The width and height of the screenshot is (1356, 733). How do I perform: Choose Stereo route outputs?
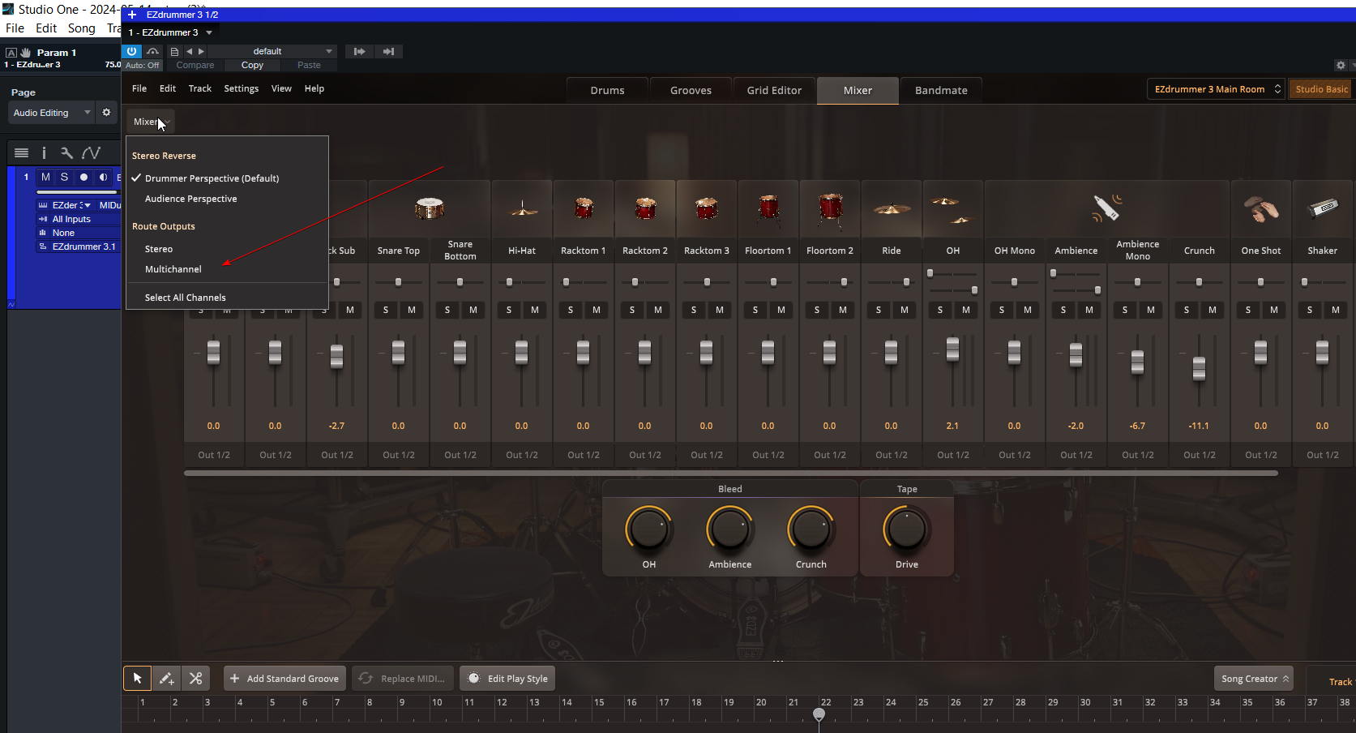click(x=159, y=249)
